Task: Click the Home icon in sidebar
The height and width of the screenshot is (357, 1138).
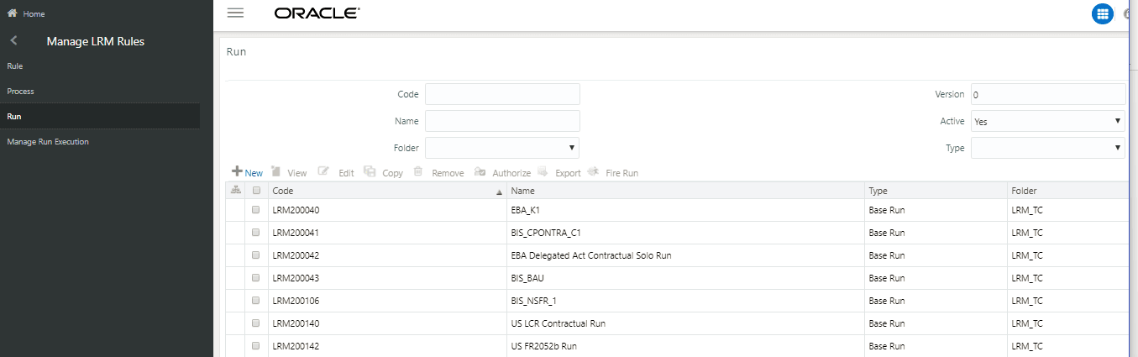Action: point(12,13)
